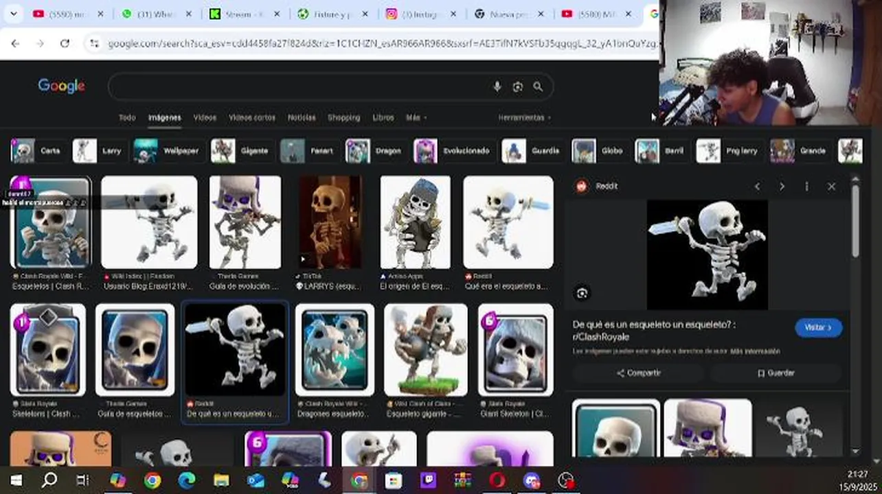
Task: Filter images by Larry chip
Action: click(98, 151)
